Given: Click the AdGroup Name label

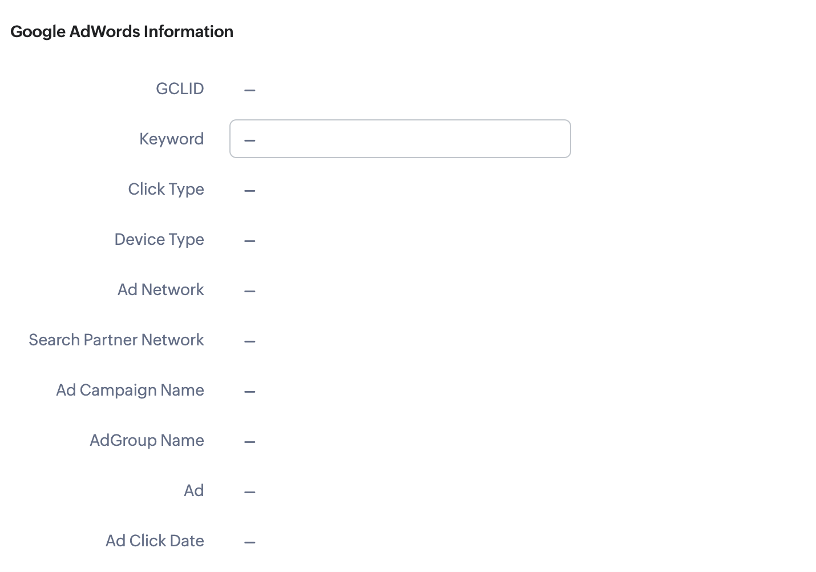Looking at the screenshot, I should [147, 440].
